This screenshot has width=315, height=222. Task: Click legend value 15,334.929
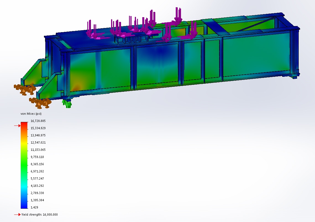click(38, 128)
